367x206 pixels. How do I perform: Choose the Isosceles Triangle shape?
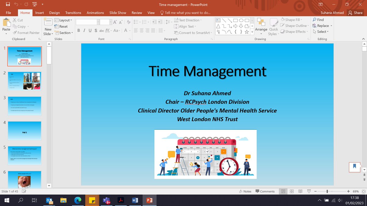[x=218, y=26]
